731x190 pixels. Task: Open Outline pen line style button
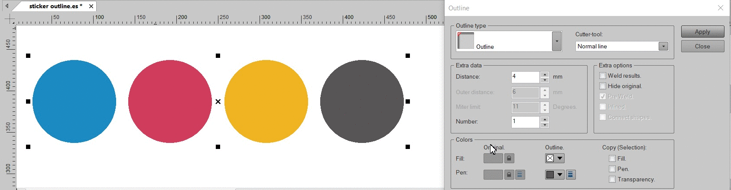point(571,175)
